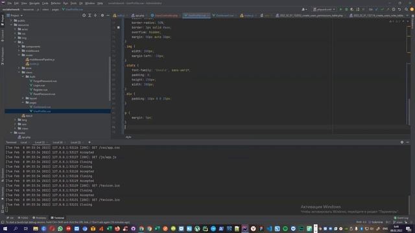Click the border color preview in gutter
415x233 pixels.
[118, 27]
